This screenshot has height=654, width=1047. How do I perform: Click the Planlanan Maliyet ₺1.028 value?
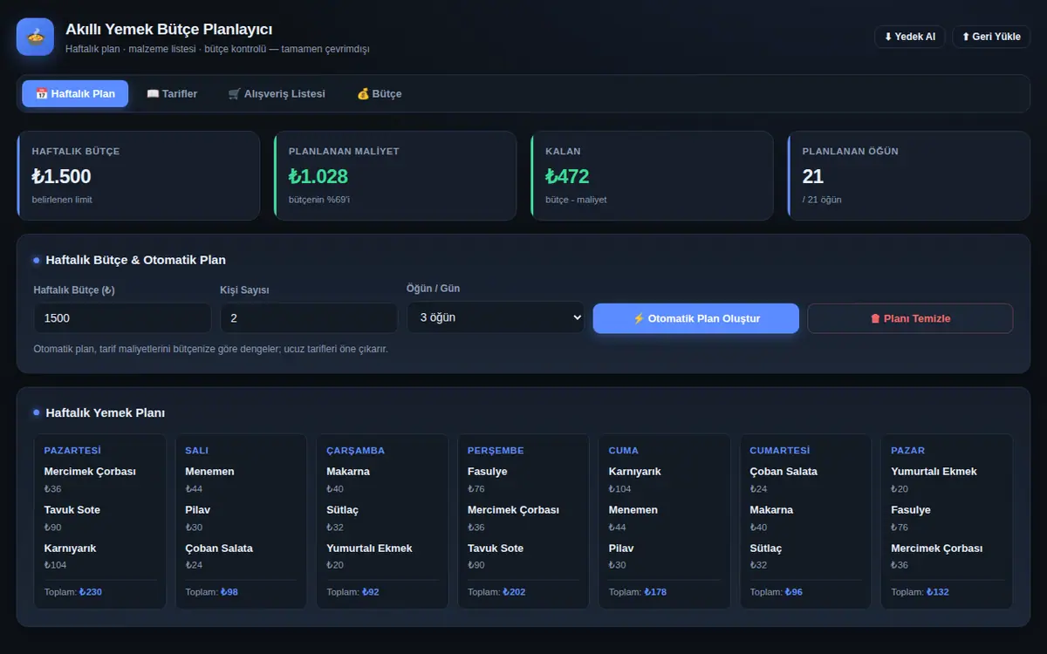click(x=318, y=176)
